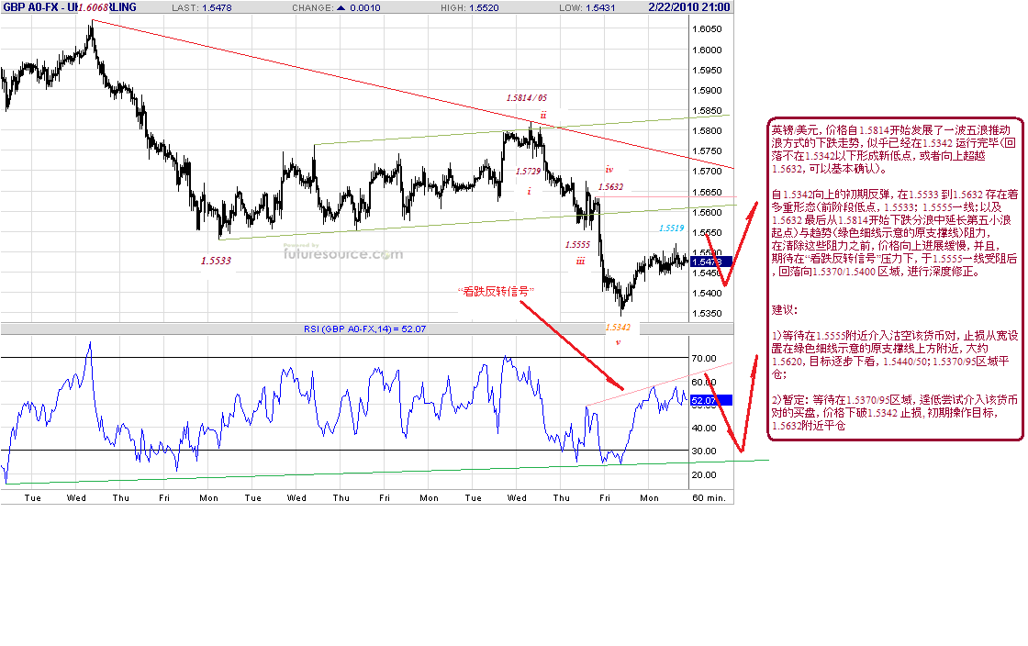Select the orange wave v label
The width and height of the screenshot is (1028, 646).
click(x=618, y=342)
